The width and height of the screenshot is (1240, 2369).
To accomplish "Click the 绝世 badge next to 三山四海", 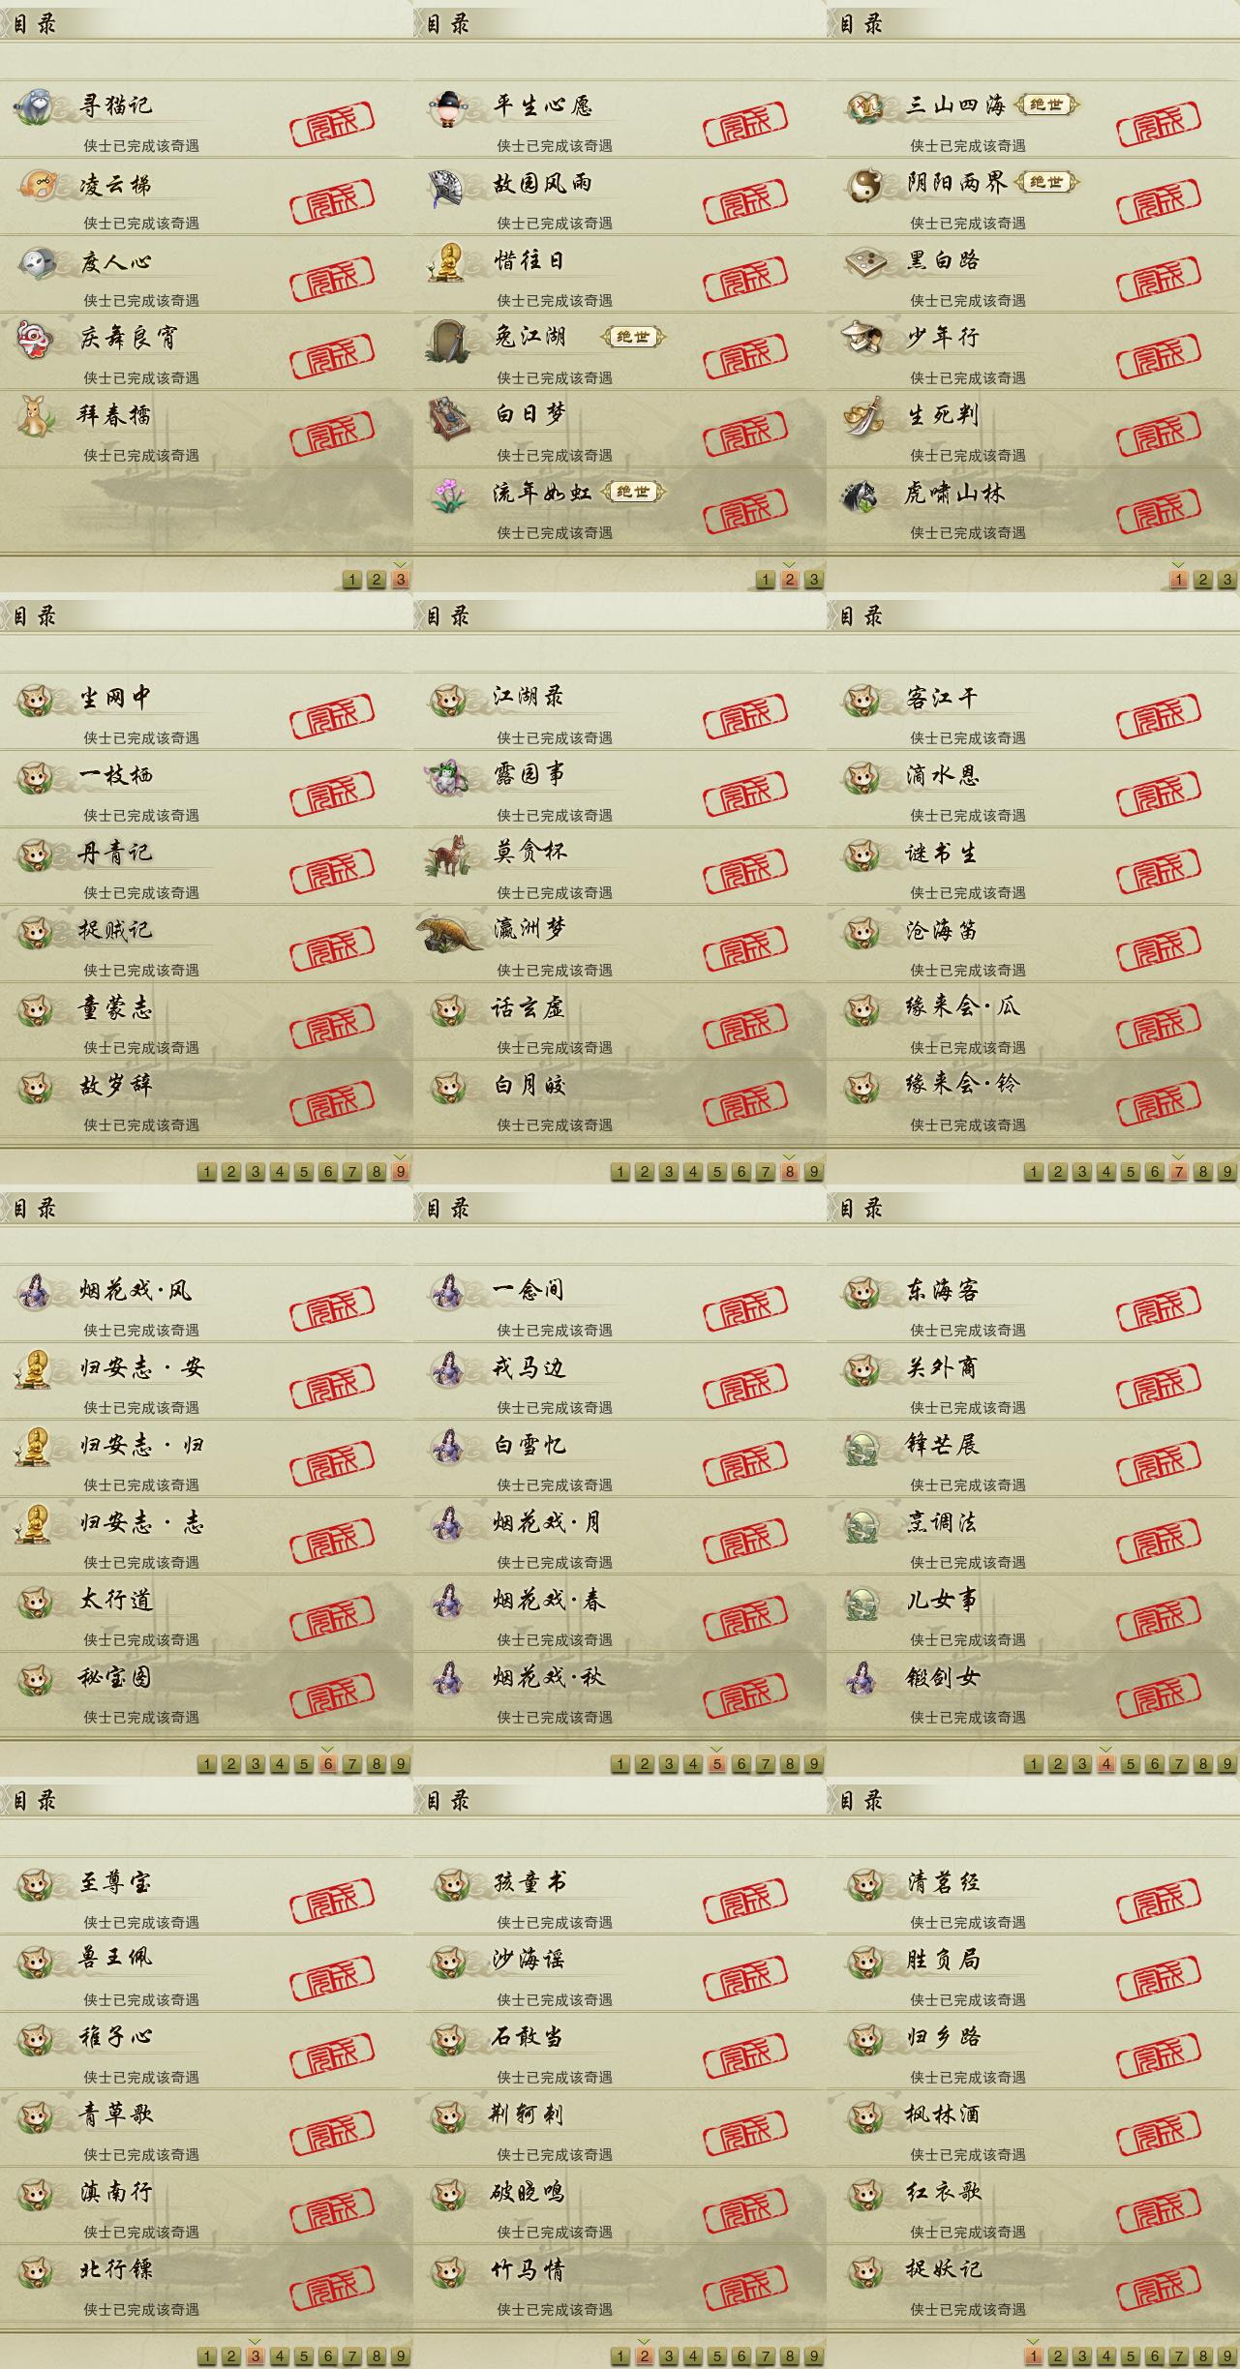I will click(1046, 105).
